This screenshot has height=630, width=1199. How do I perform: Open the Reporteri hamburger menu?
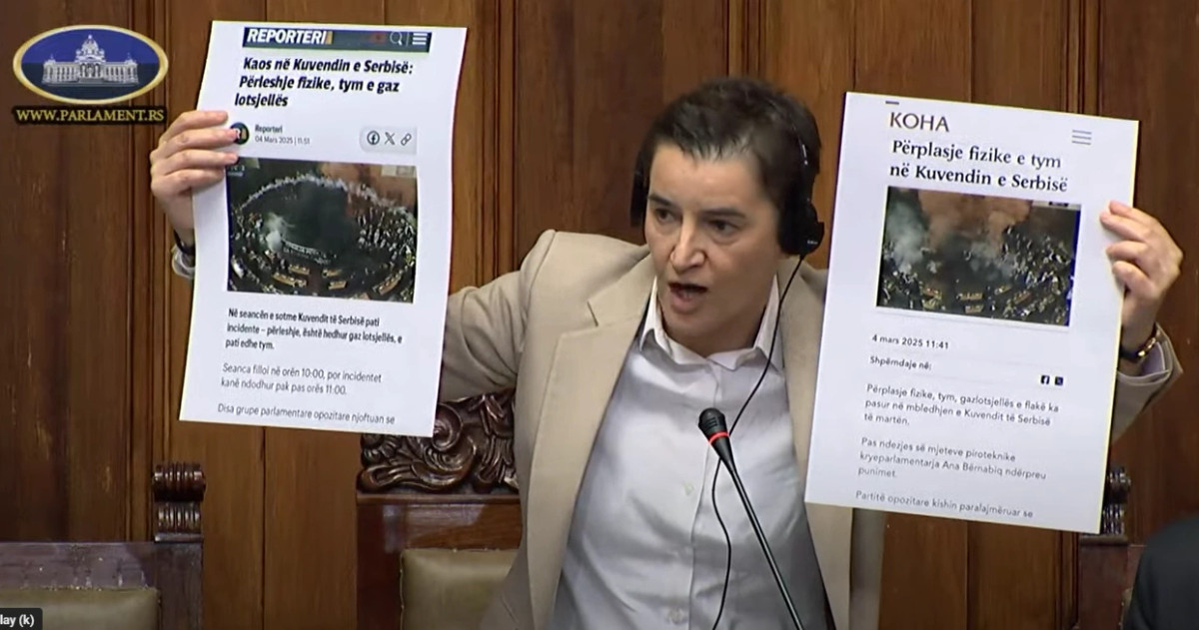point(420,40)
